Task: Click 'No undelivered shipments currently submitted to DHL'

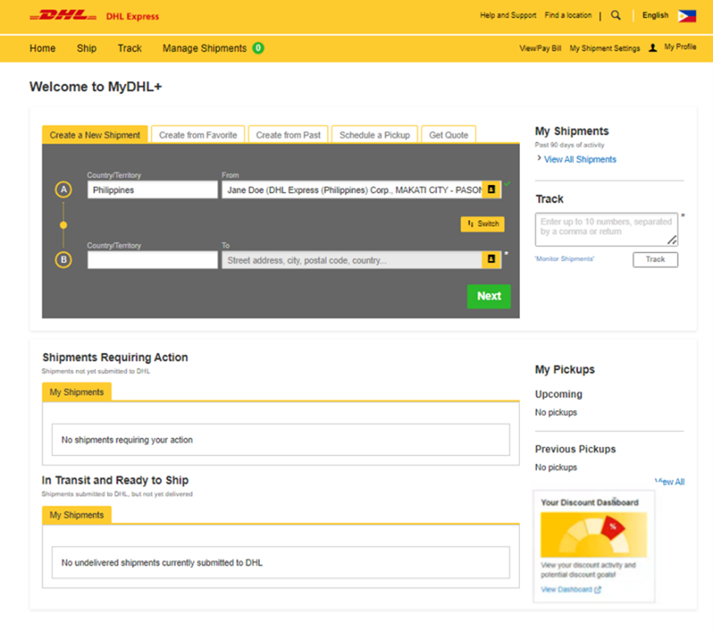Action: [x=162, y=563]
